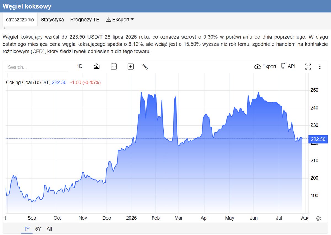Click the 190 value on price axis
The width and height of the screenshot is (331, 235).
(314, 196)
